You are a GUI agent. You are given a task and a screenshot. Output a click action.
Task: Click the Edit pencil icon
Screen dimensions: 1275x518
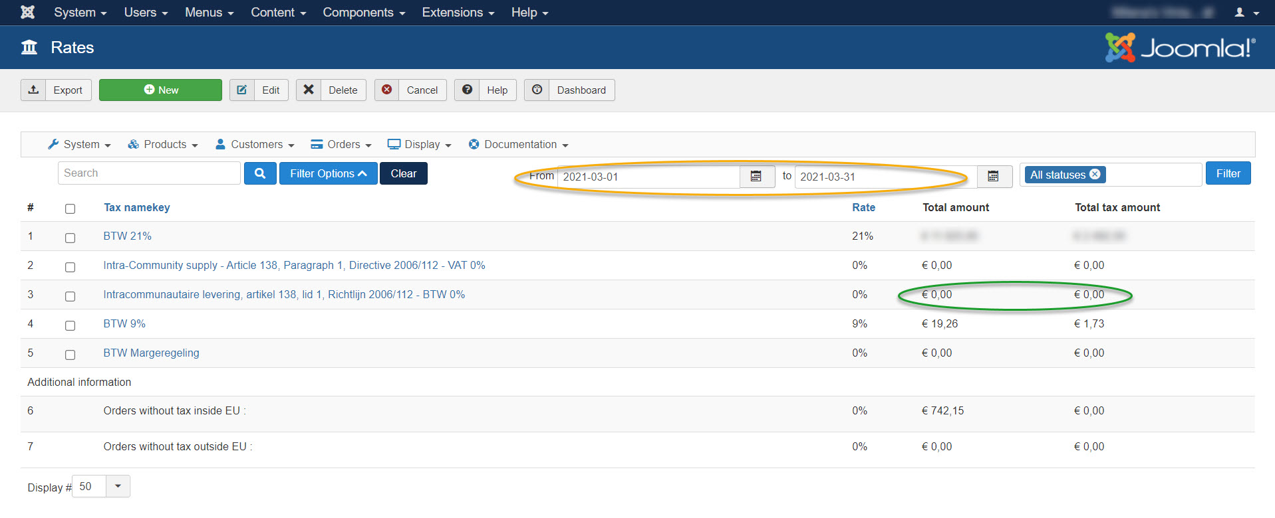[x=242, y=90]
